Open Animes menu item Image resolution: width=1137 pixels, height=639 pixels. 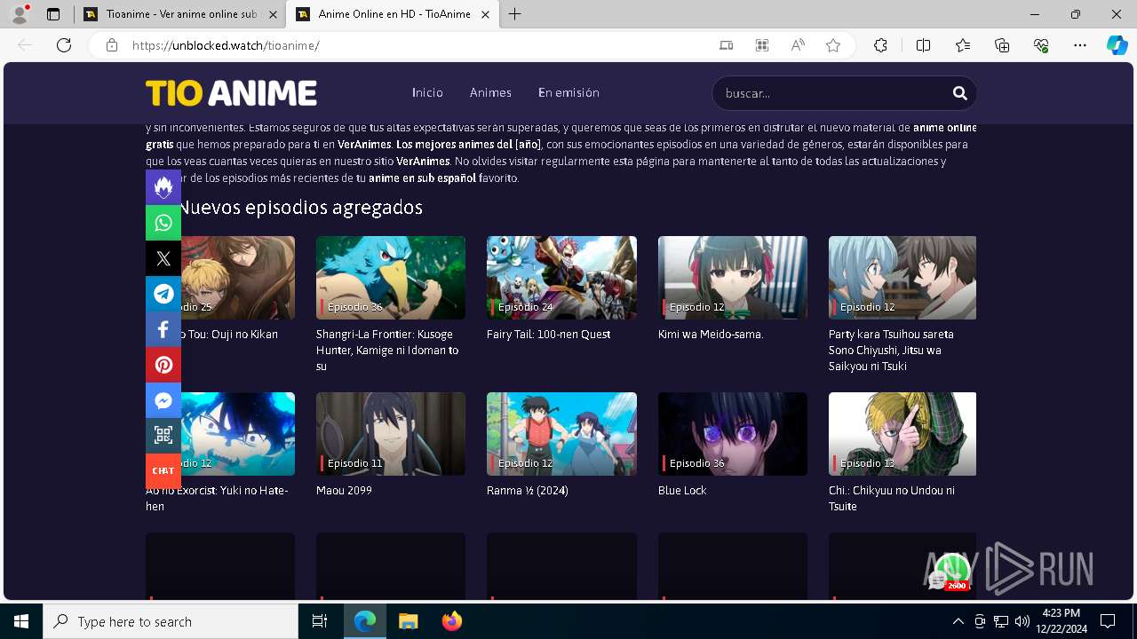(490, 92)
